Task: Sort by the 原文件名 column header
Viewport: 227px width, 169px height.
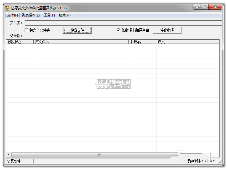Action: coord(81,42)
